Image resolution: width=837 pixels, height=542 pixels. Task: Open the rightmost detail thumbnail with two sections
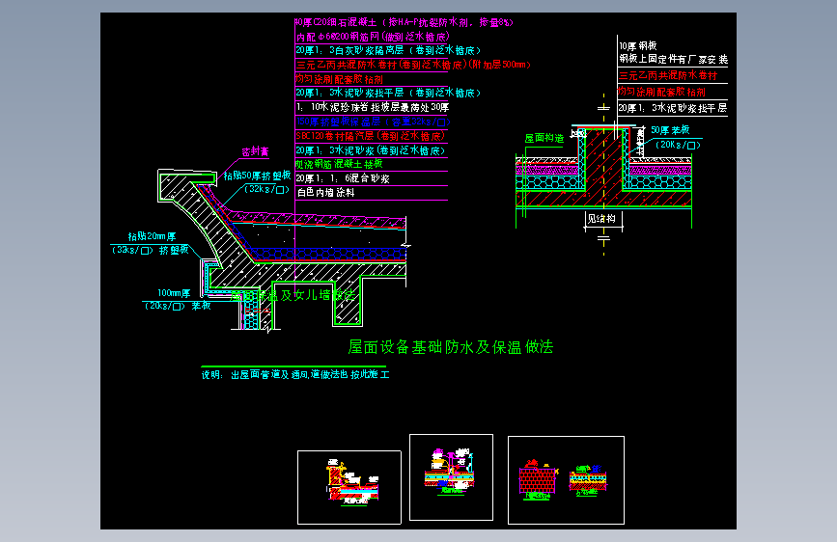coord(566,480)
